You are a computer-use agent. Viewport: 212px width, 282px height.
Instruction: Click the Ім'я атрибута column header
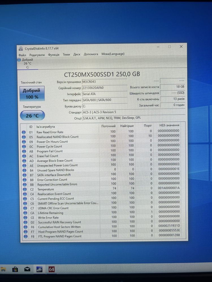coord(46,127)
